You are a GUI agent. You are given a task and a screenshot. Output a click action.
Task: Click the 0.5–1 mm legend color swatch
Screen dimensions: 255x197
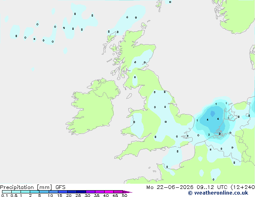16,192
